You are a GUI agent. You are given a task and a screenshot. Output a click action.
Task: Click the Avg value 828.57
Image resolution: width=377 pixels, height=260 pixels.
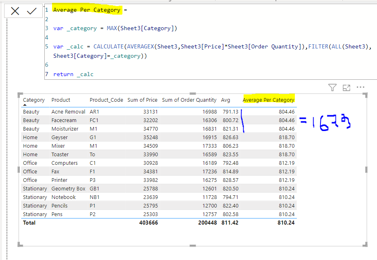click(230, 180)
